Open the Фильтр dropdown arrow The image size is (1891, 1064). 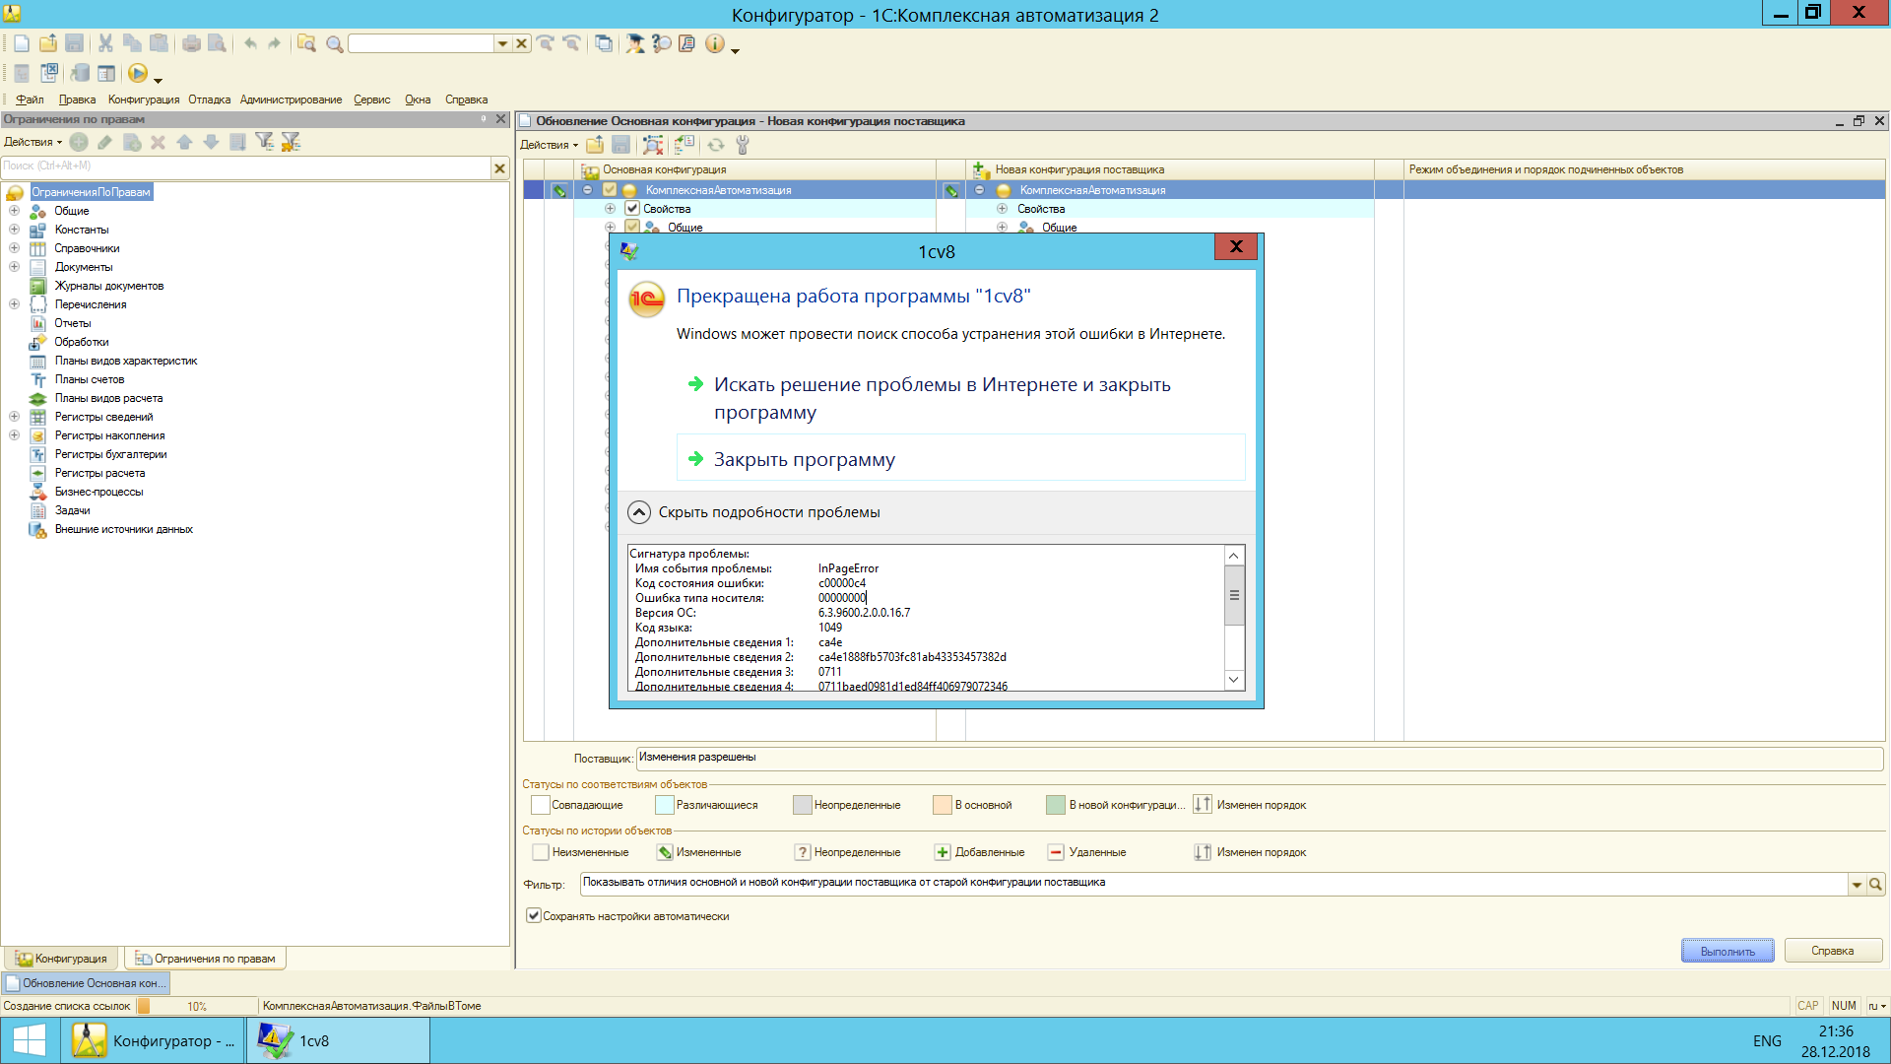tap(1857, 884)
